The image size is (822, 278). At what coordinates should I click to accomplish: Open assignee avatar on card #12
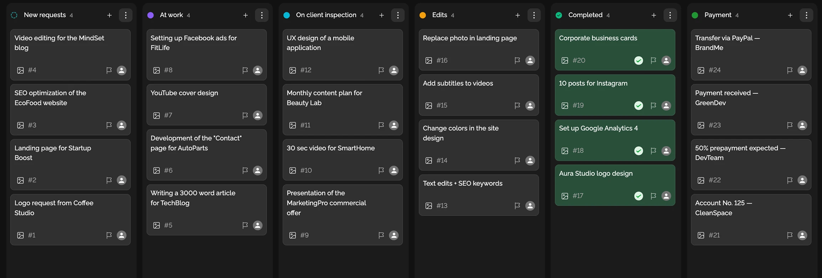[394, 70]
